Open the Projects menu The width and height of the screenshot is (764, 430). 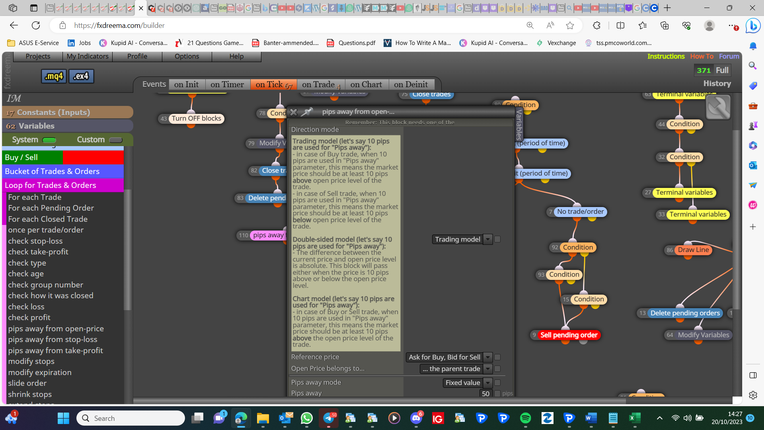tap(38, 56)
